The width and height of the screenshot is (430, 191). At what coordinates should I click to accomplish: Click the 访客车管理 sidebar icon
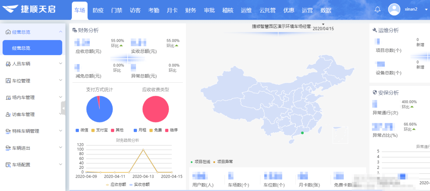(x=8, y=114)
